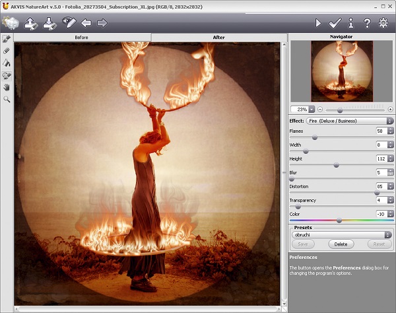396x313 pixels.
Task: Adjust the Flames slider handle
Action: pos(315,137)
